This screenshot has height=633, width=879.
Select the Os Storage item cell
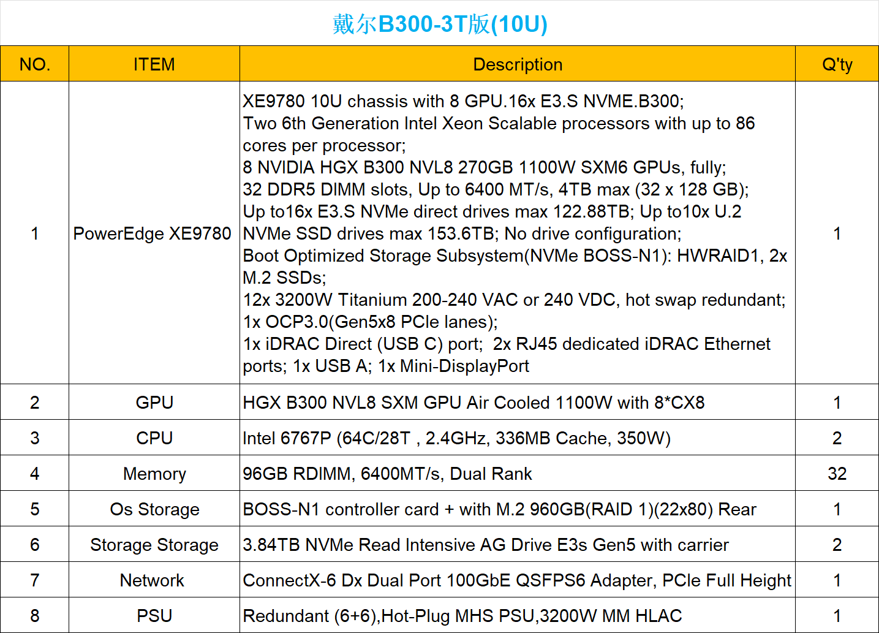pyautogui.click(x=154, y=509)
